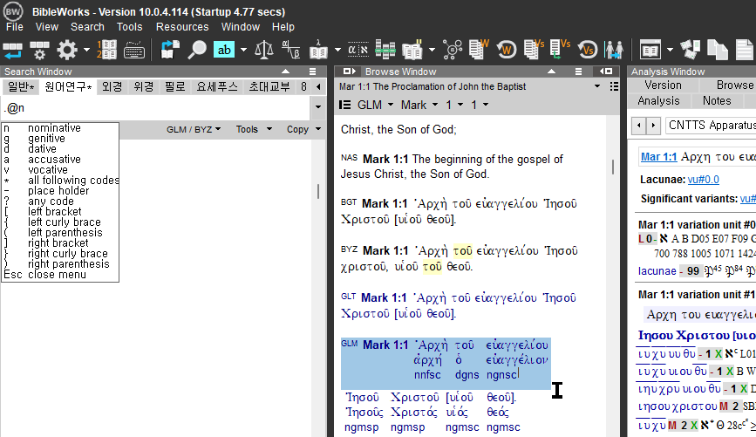Click the command line input field containing .@n
This screenshot has height=437, width=756.
[156, 108]
